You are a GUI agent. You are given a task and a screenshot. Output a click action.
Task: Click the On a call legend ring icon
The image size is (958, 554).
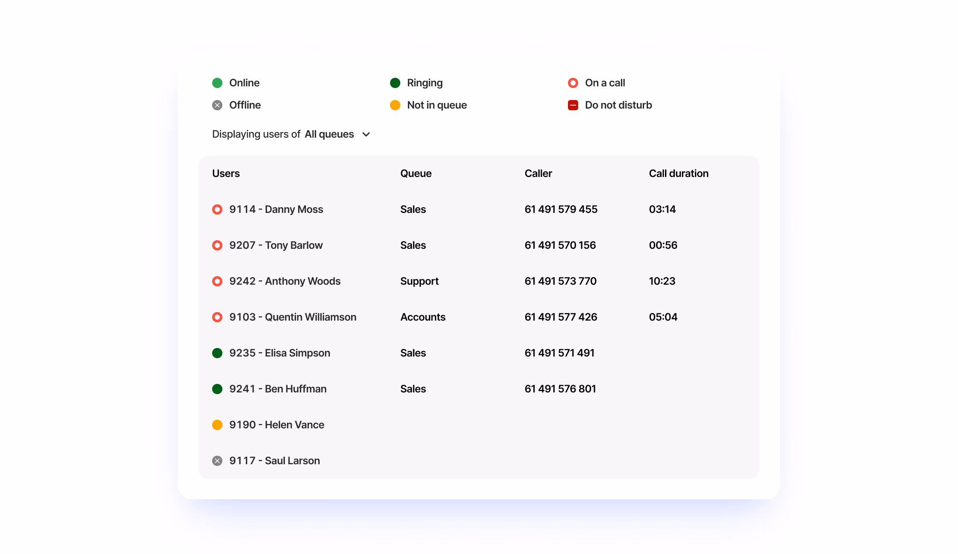pyautogui.click(x=573, y=83)
